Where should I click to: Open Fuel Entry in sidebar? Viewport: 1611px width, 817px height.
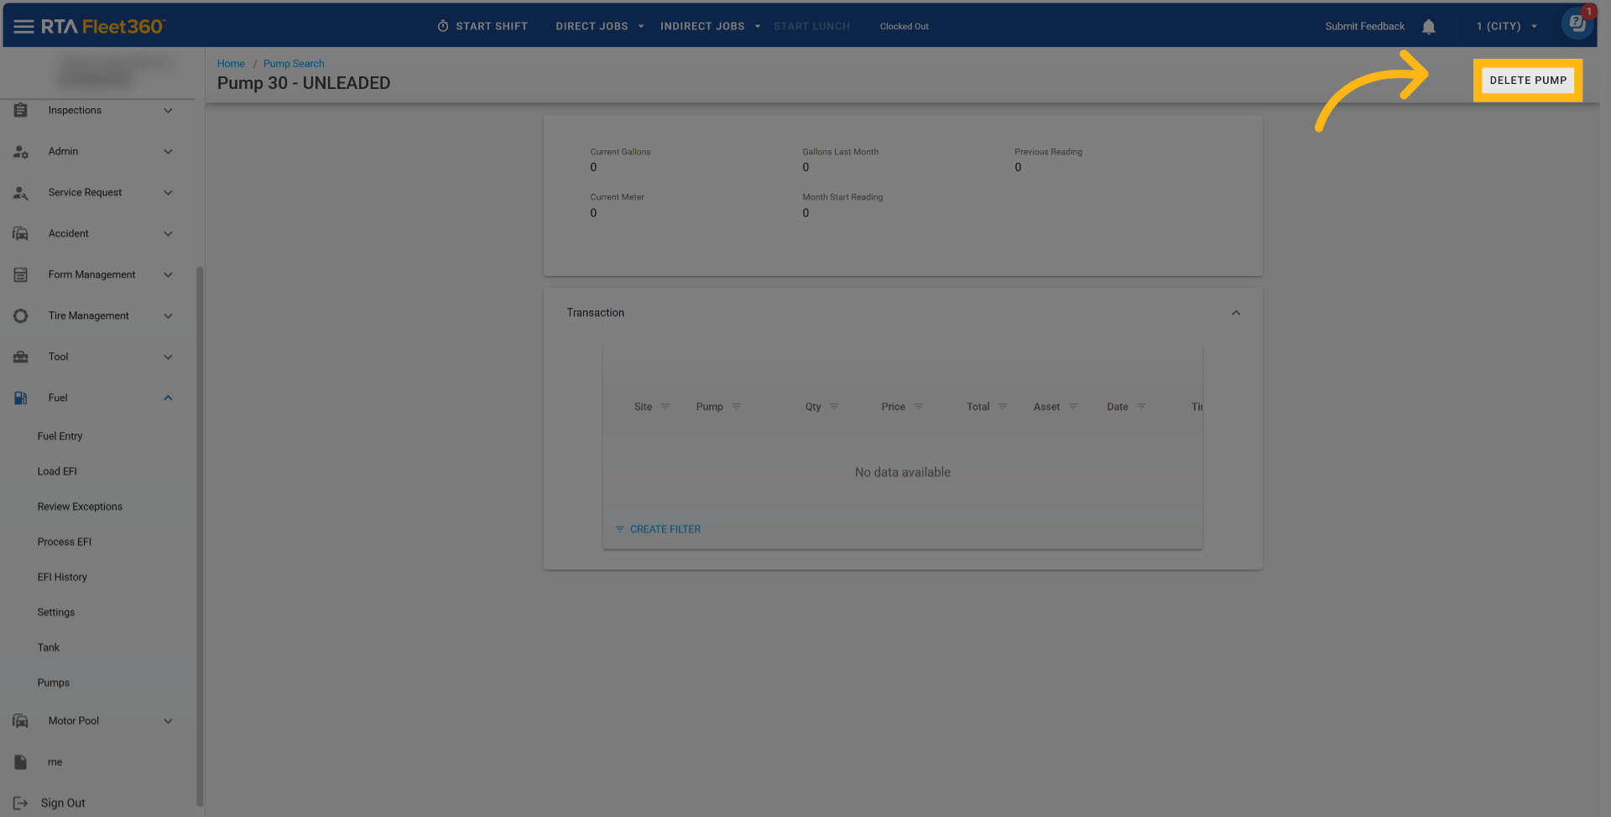[60, 436]
